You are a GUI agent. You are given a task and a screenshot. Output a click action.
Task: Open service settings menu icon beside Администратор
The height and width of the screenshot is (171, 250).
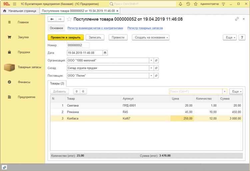[x=223, y=4]
